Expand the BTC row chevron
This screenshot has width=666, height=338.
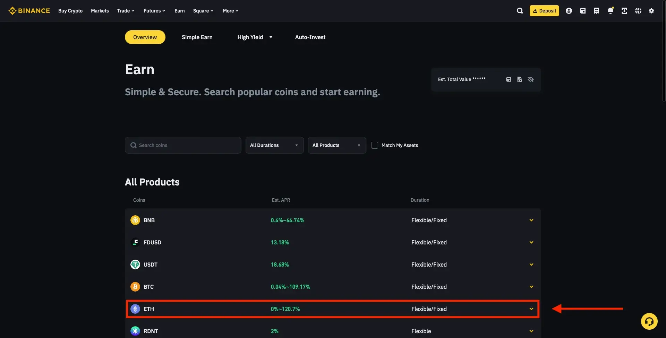point(531,287)
